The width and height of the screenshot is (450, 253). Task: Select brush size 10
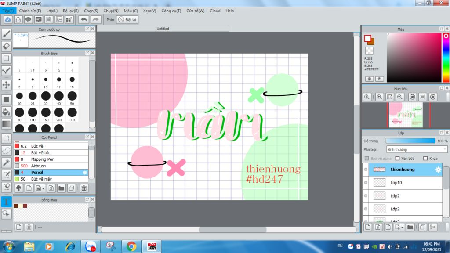[x=46, y=81]
